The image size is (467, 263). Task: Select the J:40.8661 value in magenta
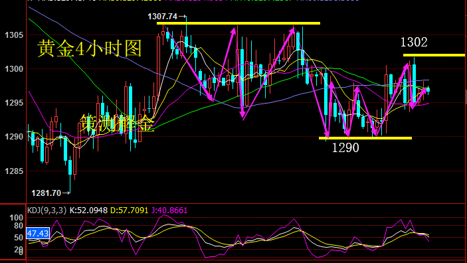(169, 211)
